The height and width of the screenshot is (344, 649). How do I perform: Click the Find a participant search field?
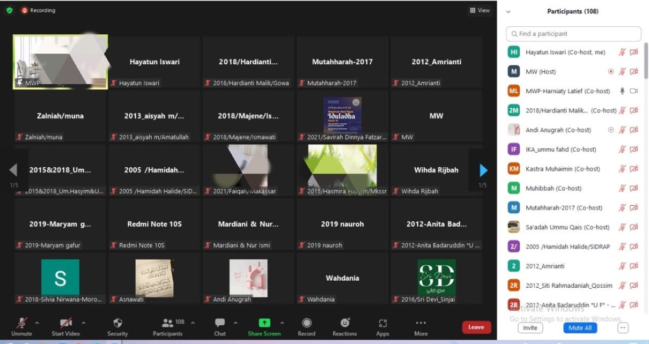[x=573, y=34]
